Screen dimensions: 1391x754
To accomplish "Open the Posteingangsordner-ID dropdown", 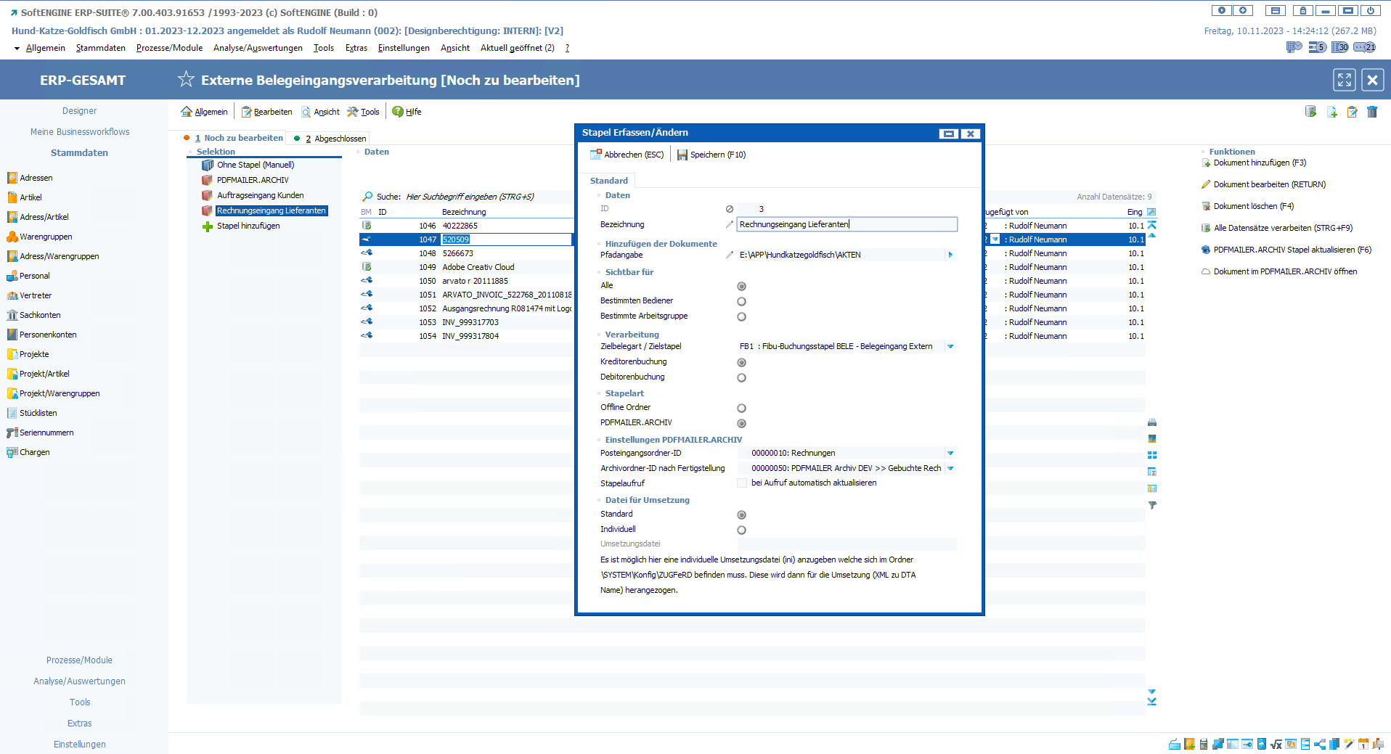I will pos(950,454).
